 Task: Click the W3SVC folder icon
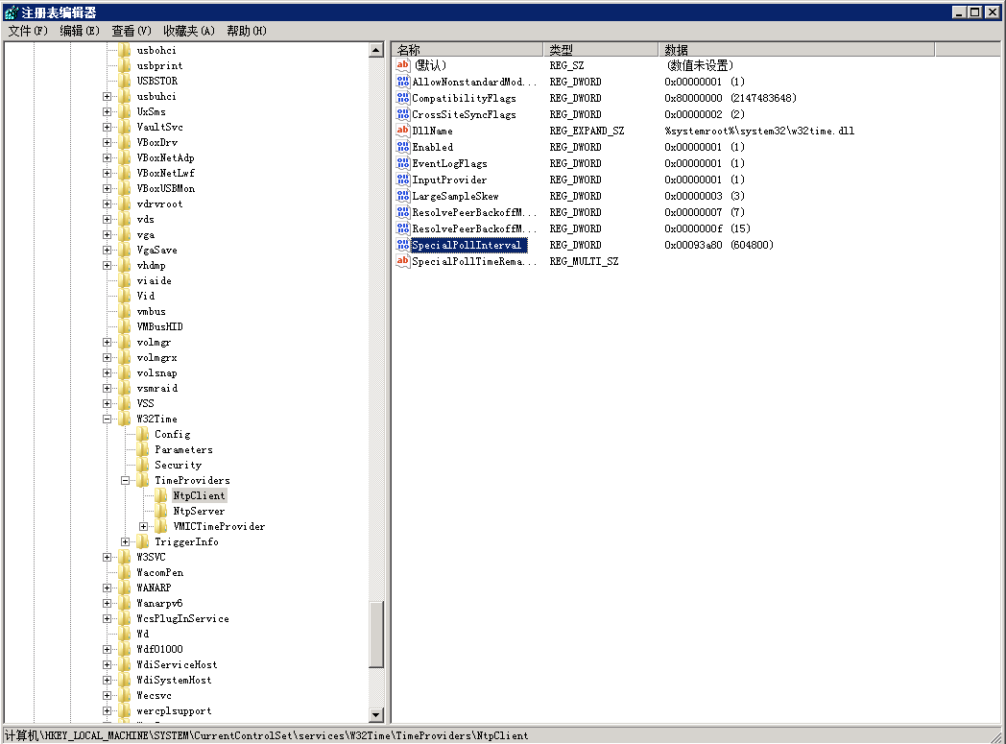[x=125, y=557]
